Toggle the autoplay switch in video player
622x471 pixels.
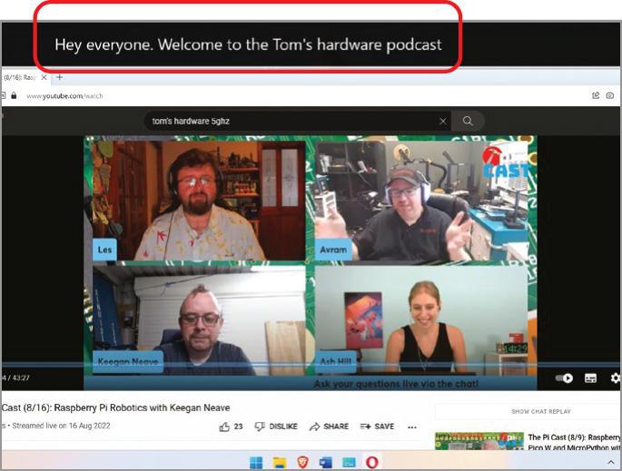pyautogui.click(x=564, y=378)
